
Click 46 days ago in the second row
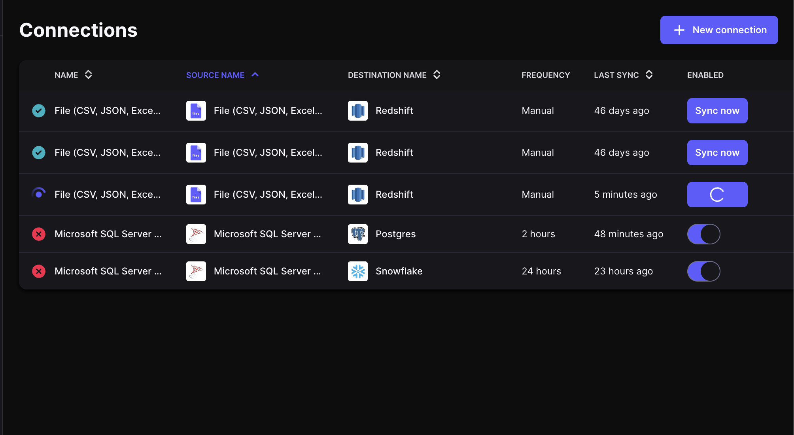(x=622, y=153)
